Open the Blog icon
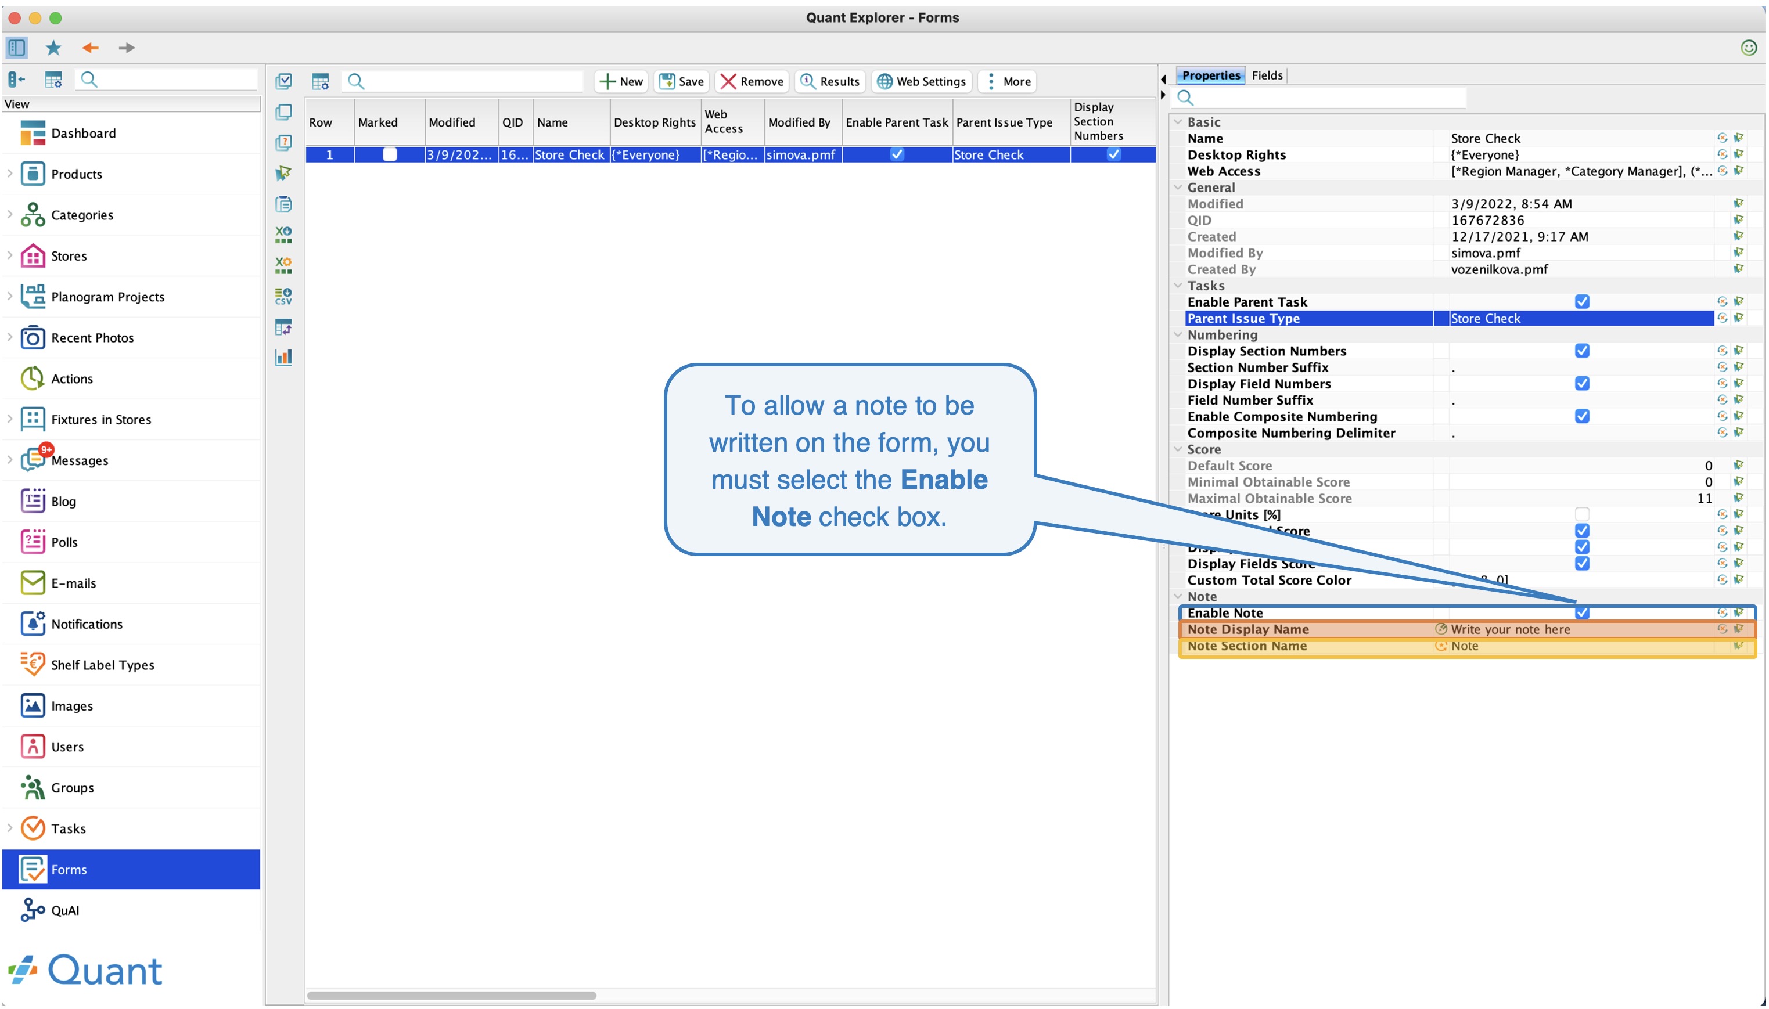 (x=33, y=501)
